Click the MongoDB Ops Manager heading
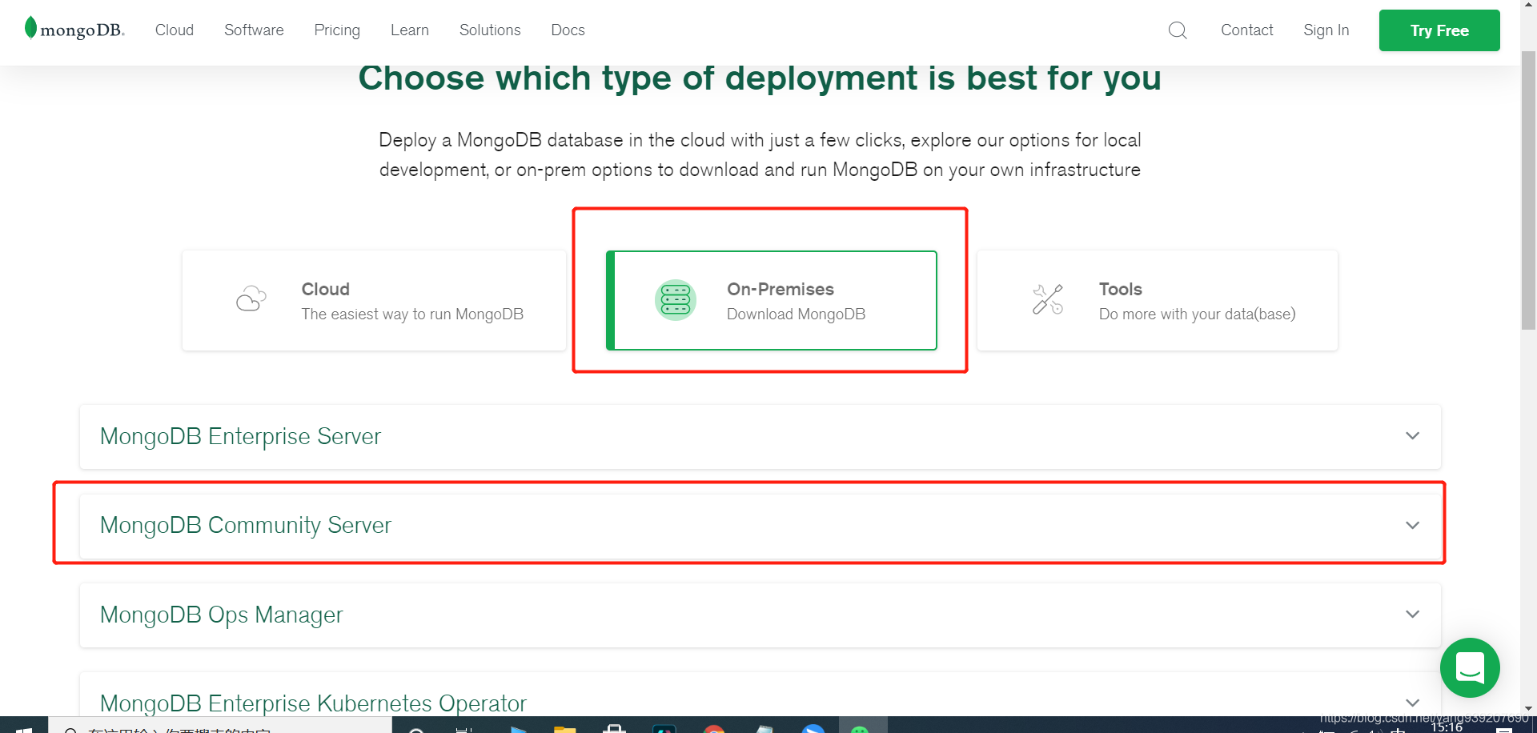The width and height of the screenshot is (1537, 733). 221,615
